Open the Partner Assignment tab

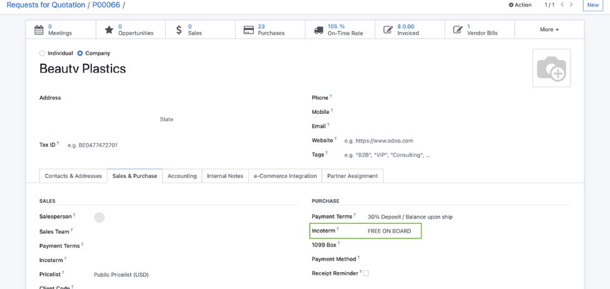(x=352, y=176)
